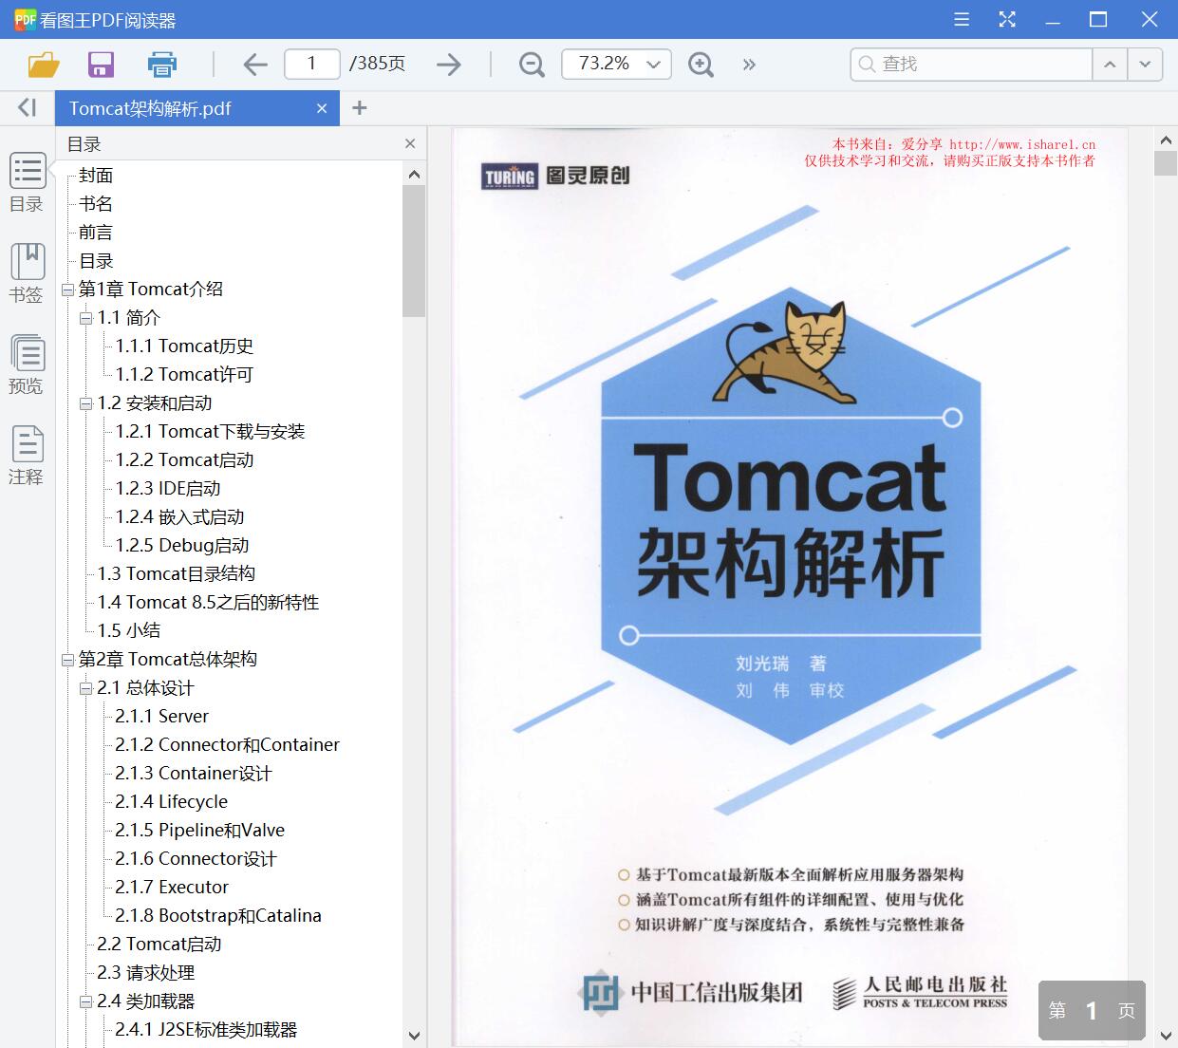Click the page number input field
The width and height of the screenshot is (1178, 1048).
click(311, 64)
